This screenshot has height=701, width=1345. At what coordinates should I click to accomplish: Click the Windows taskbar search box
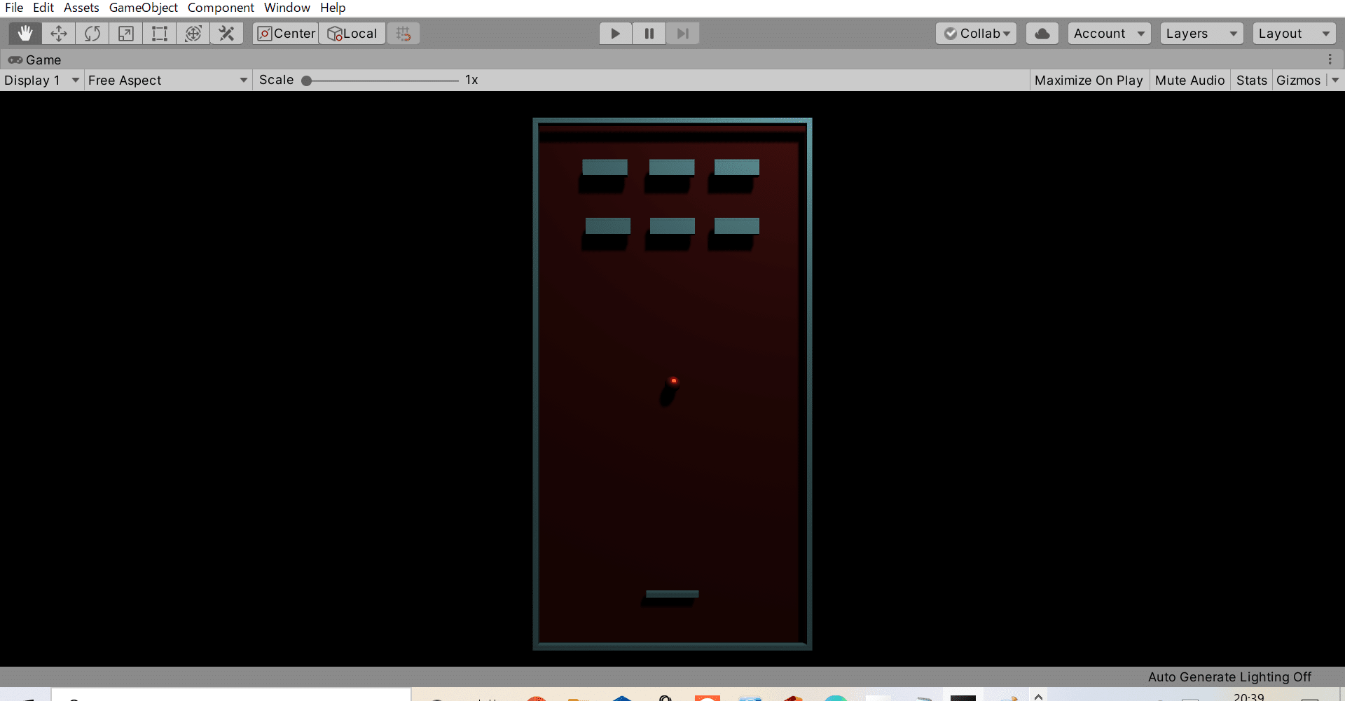231,695
